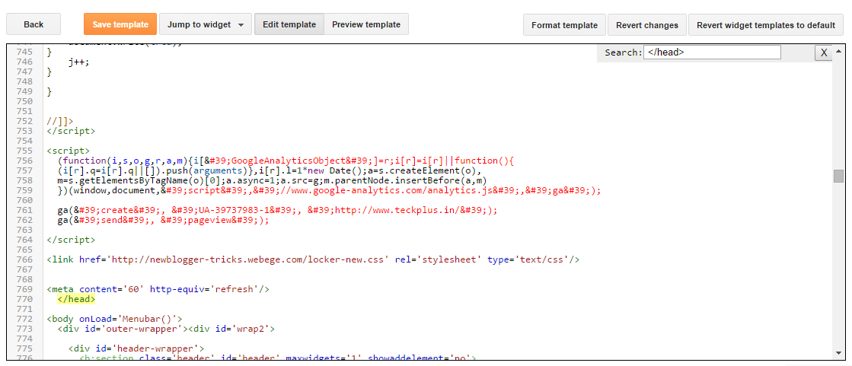This screenshot has height=366, width=852.
Task: Open the Jump to widget dropdown
Action: click(206, 24)
